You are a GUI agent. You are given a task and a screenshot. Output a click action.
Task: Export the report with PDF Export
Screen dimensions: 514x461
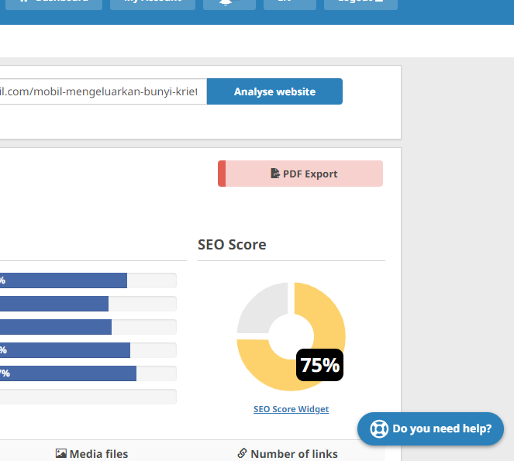(300, 174)
